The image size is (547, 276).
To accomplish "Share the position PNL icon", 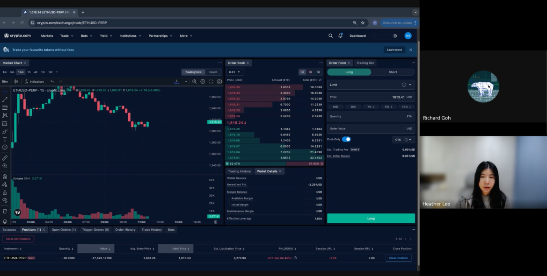I will 295,258.
